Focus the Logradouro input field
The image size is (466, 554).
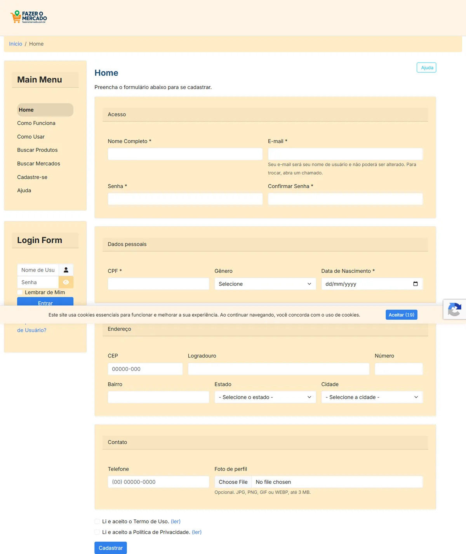[278, 369]
